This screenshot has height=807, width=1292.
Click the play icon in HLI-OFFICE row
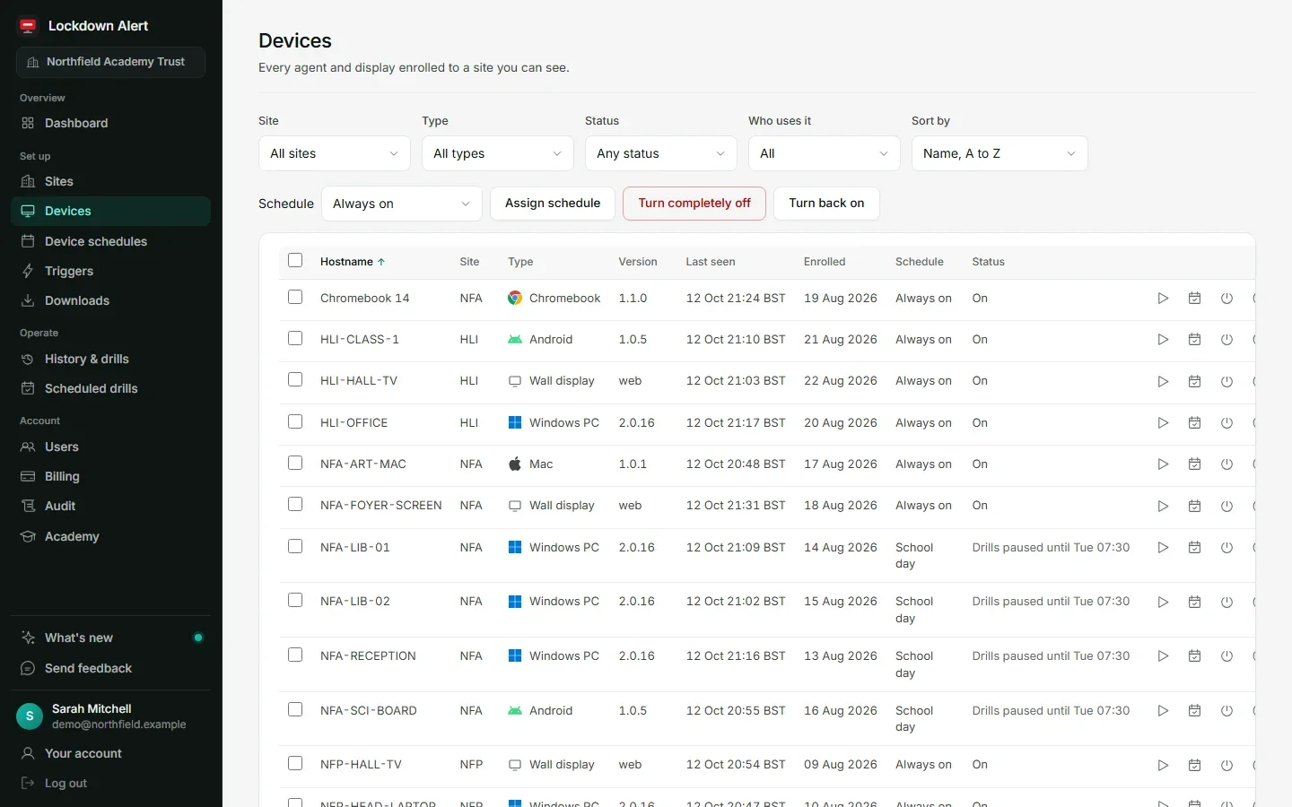coord(1163,423)
